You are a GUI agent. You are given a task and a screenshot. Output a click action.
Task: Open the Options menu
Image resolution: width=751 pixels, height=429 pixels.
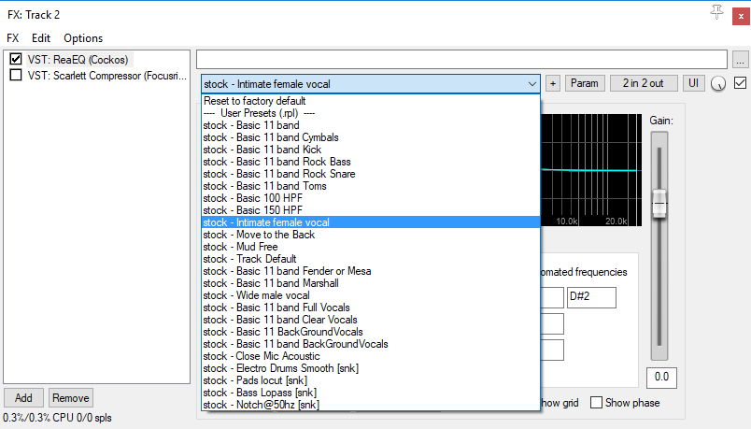83,38
